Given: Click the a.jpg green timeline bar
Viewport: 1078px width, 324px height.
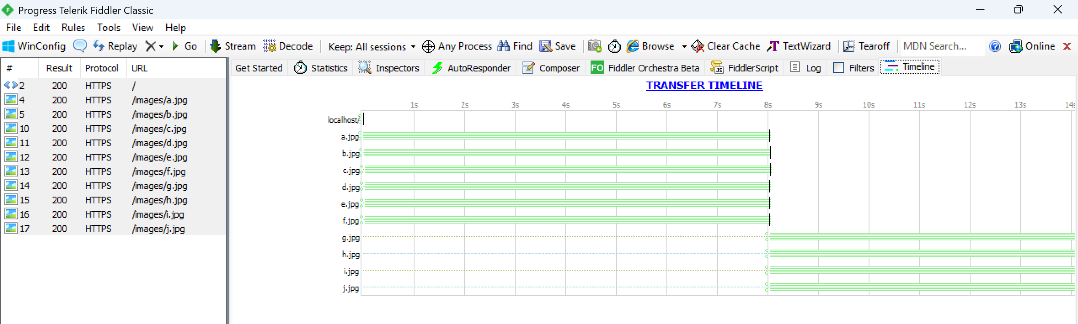Looking at the screenshot, I should 566,136.
